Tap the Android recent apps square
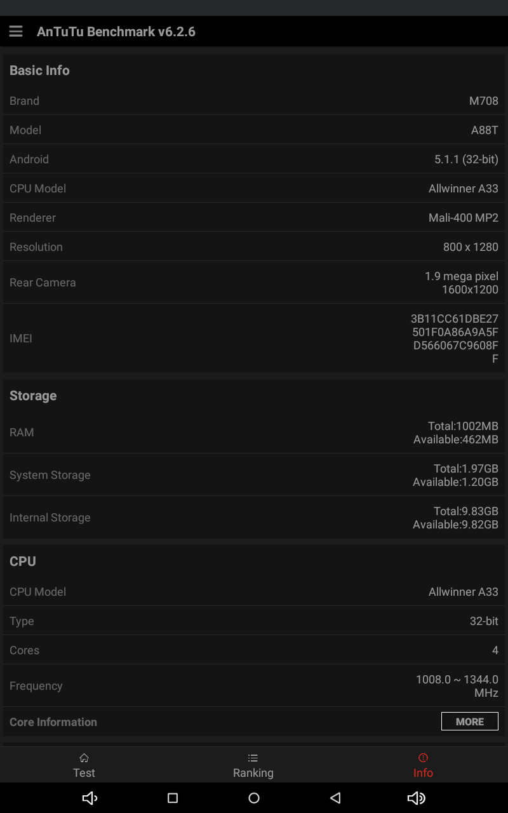Screen dimensions: 508x813 coord(173,798)
